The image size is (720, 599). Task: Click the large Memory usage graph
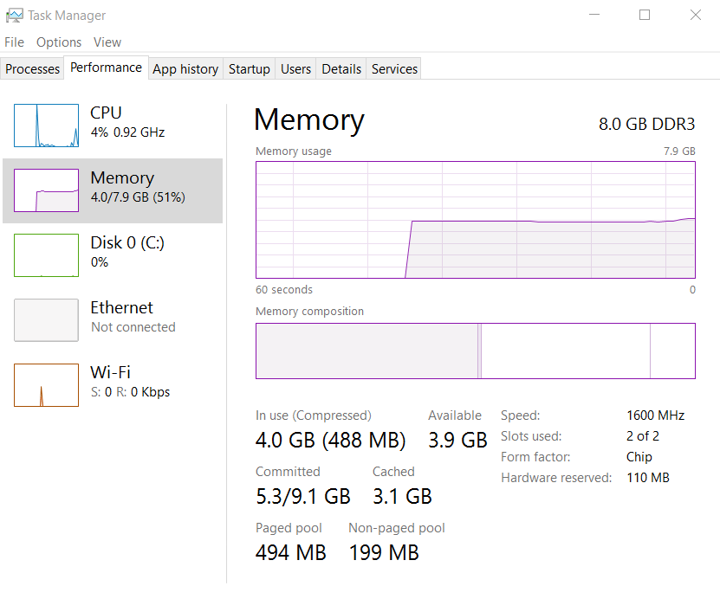pyautogui.click(x=475, y=219)
